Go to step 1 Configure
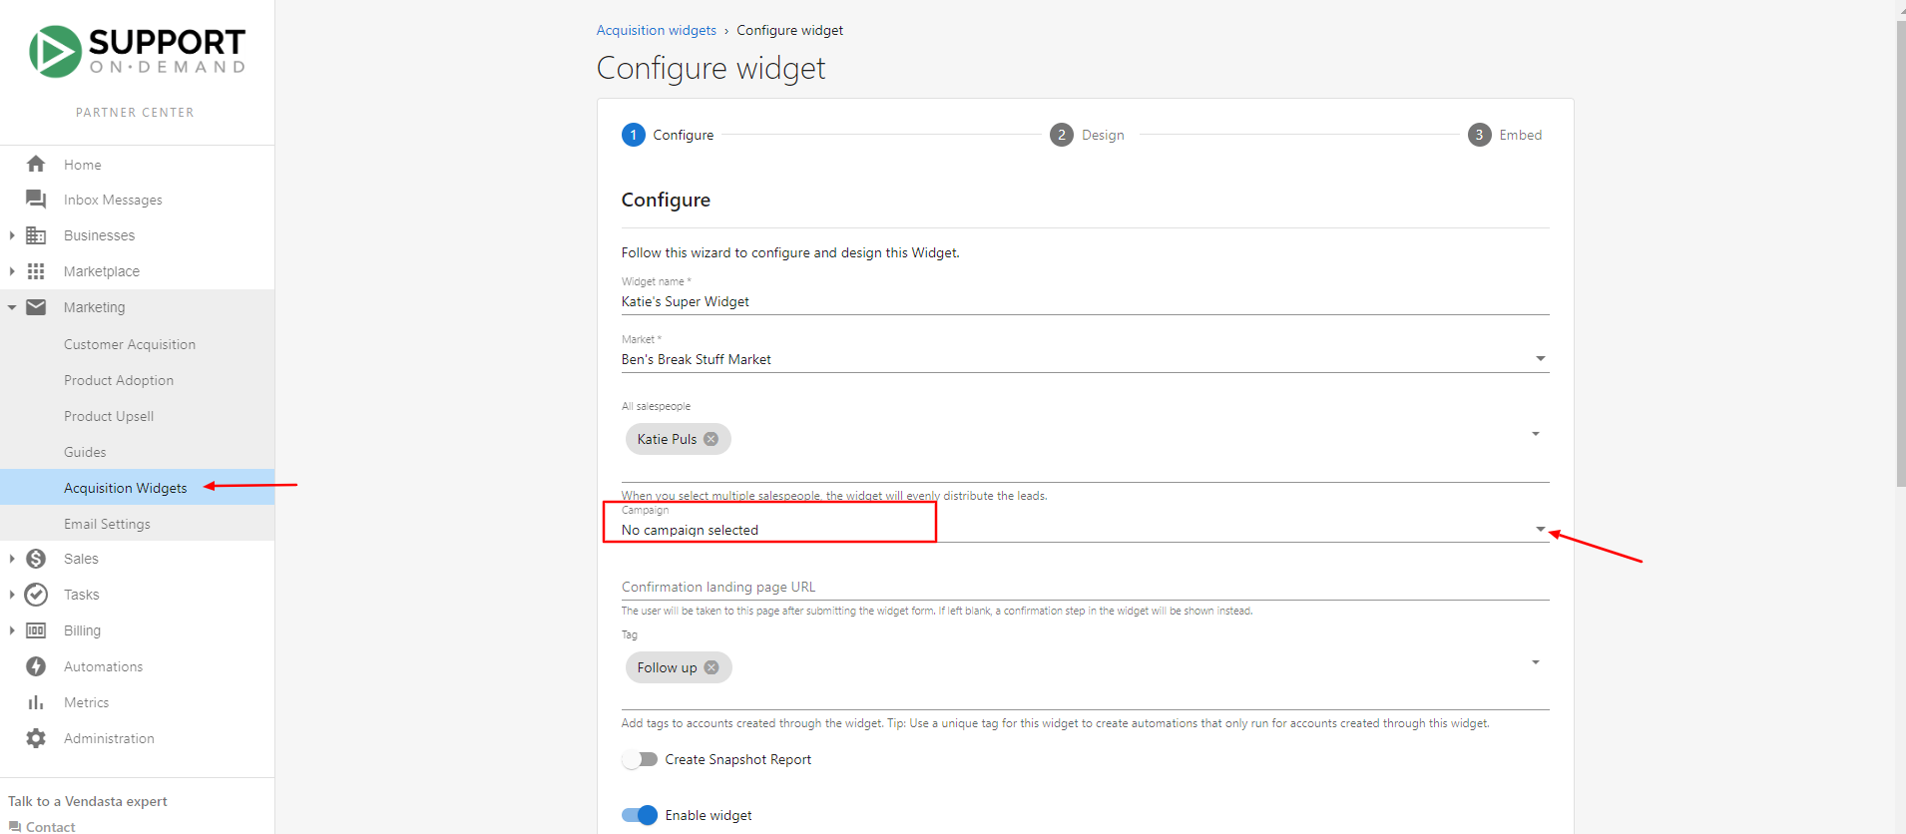The width and height of the screenshot is (1906, 834). (668, 135)
